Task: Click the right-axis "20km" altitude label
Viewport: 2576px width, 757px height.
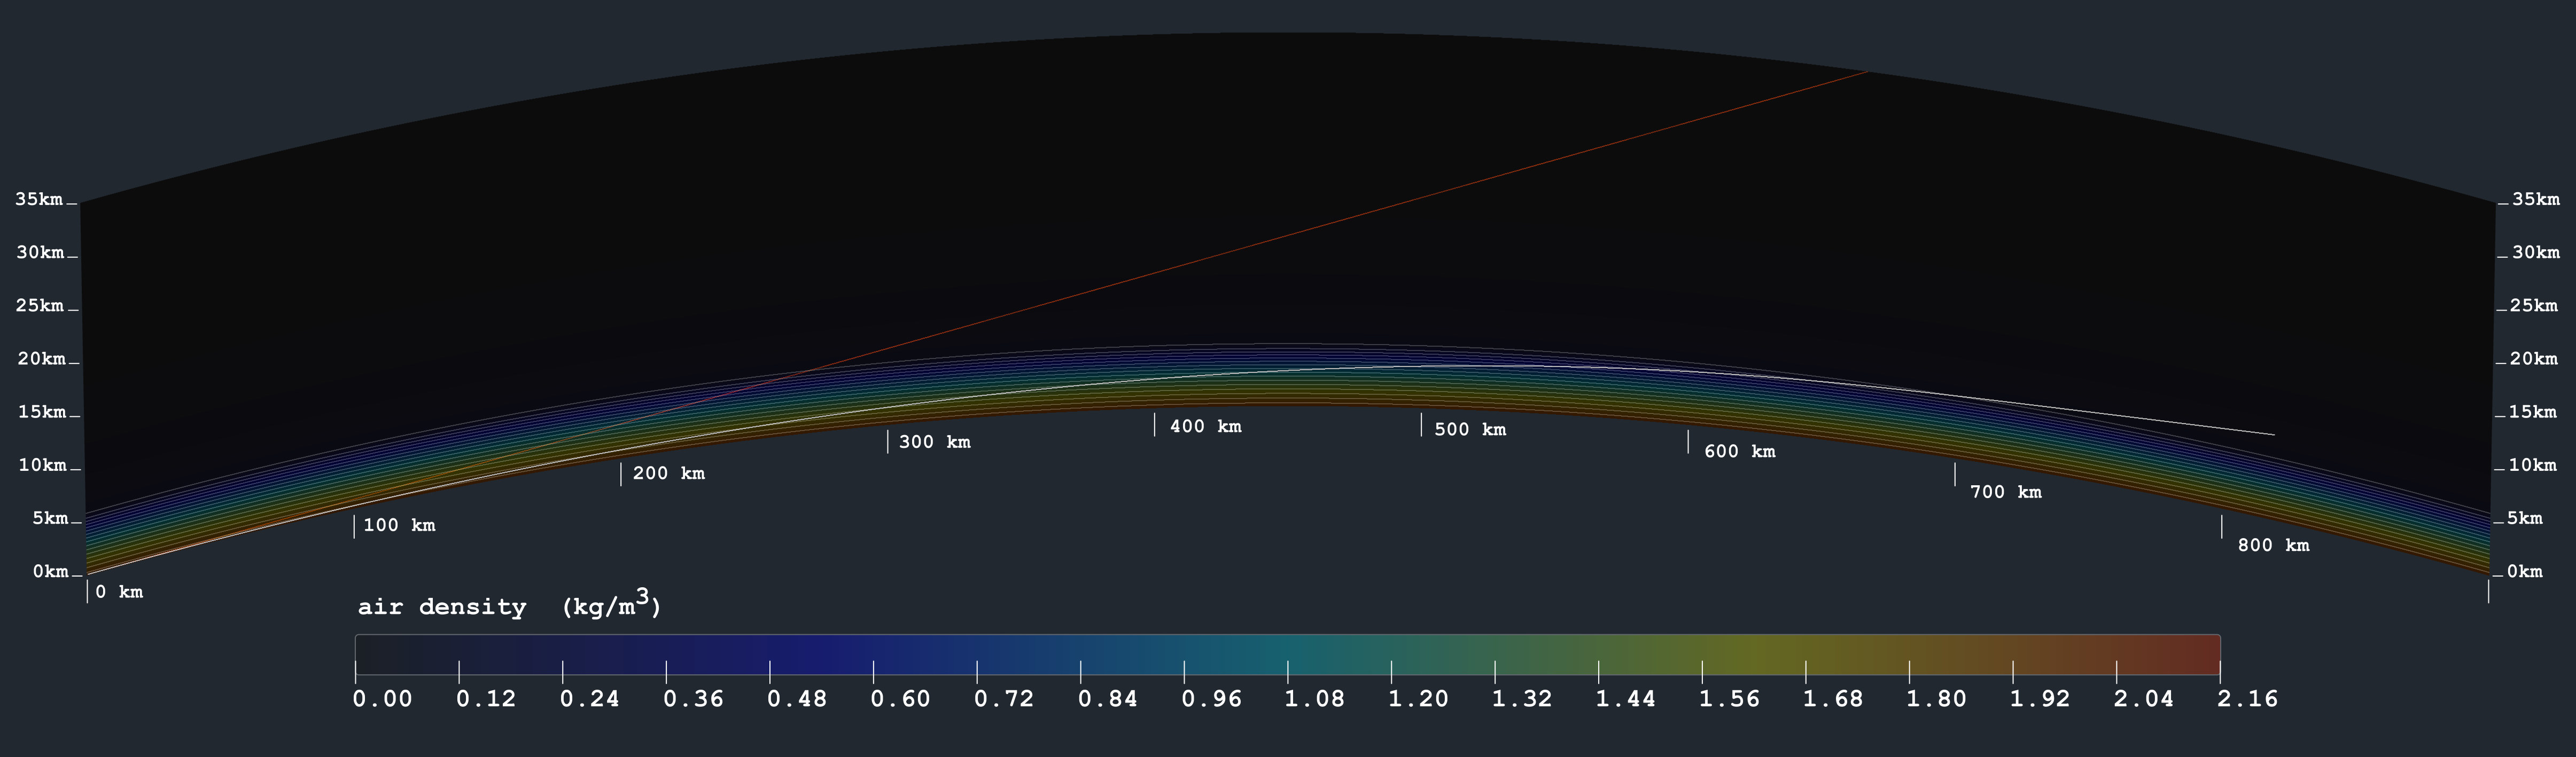Action: [x=2534, y=359]
